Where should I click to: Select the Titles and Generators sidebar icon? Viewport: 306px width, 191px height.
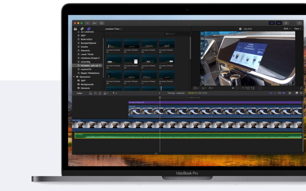89,29
